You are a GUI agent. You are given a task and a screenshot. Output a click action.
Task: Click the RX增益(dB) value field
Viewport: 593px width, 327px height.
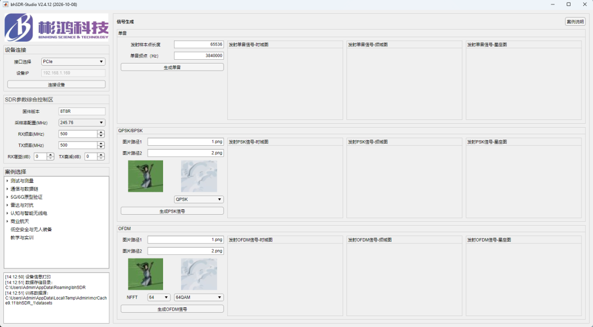click(40, 157)
